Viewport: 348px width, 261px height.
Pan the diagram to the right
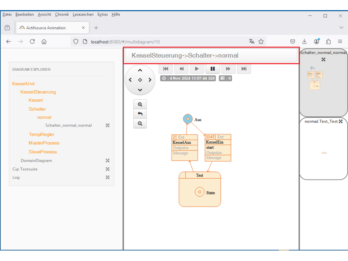[150, 80]
